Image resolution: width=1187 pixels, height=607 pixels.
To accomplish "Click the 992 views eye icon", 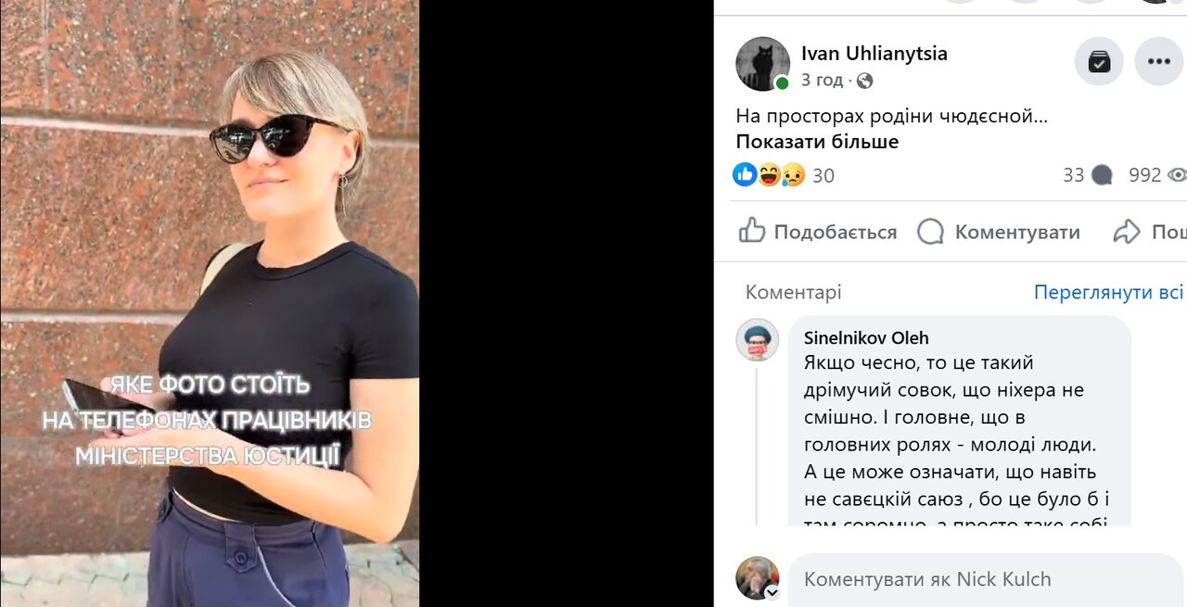I will pos(1177,175).
